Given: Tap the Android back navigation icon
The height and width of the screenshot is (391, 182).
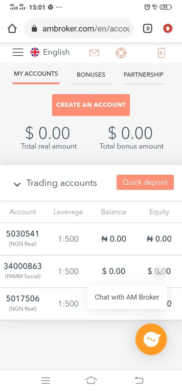Looking at the screenshot, I should coord(139,380).
